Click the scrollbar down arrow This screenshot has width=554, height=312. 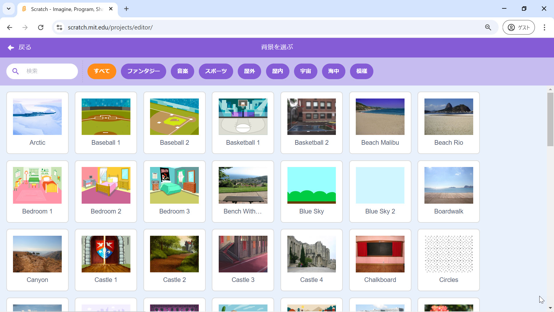click(550, 308)
